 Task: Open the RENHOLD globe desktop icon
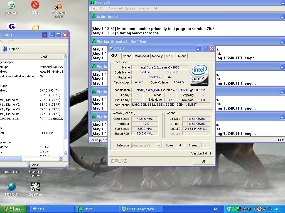point(12,187)
